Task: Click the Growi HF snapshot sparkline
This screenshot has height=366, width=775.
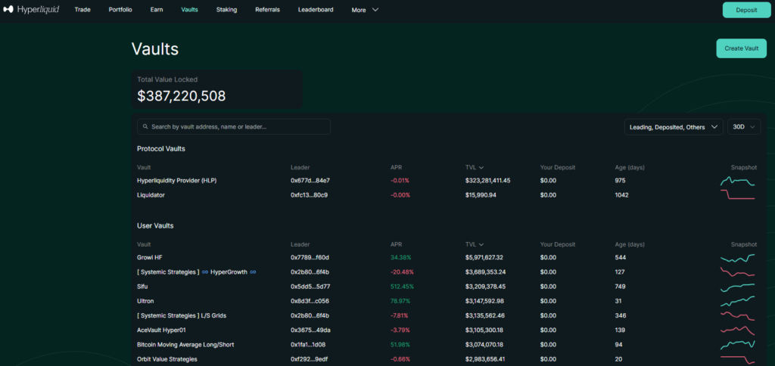Action: pyautogui.click(x=737, y=257)
